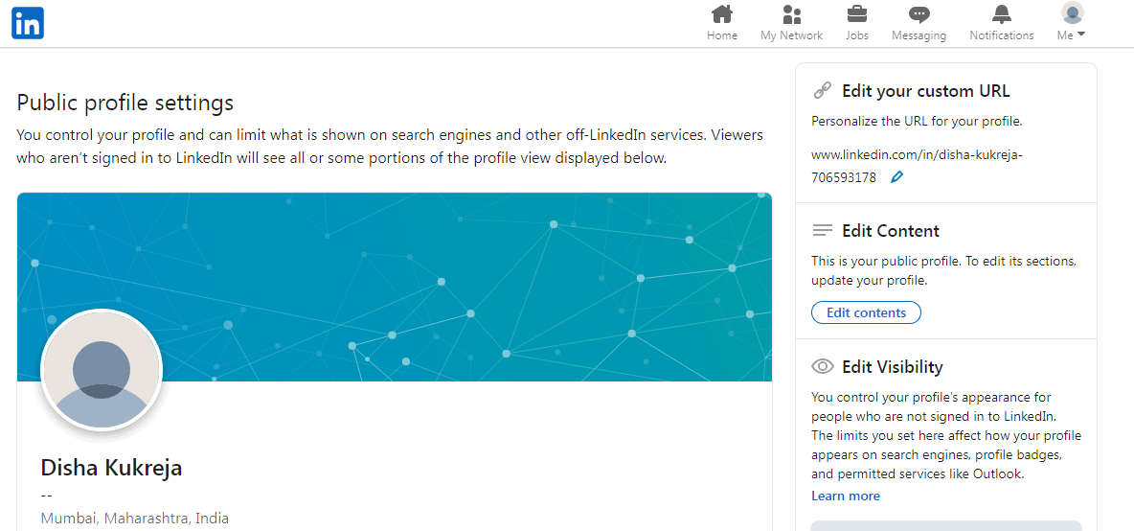Open the Notifications bell icon
This screenshot has width=1134, height=531.
[x=1002, y=13]
